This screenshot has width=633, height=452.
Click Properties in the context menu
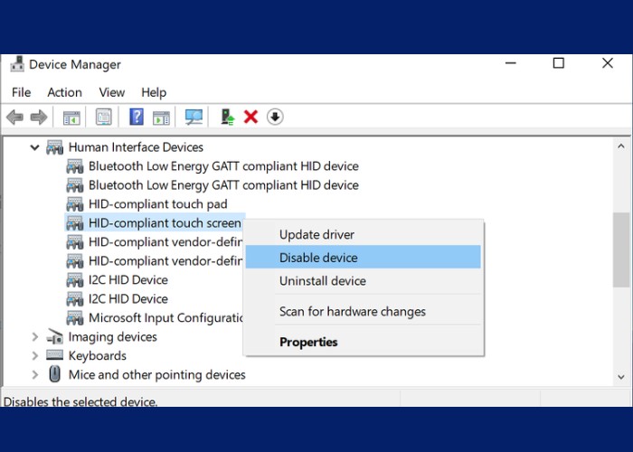point(308,343)
